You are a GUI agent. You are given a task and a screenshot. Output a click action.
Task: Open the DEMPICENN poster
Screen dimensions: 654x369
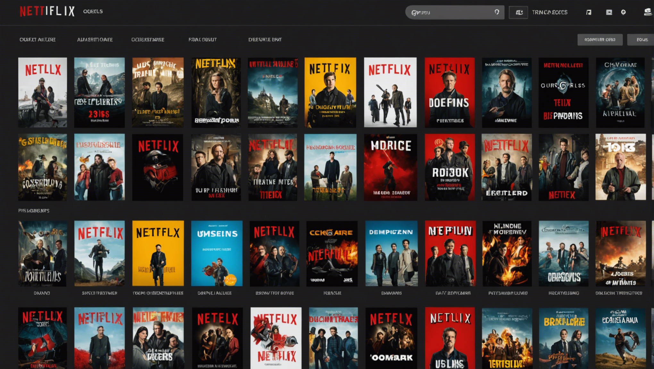[x=391, y=253]
